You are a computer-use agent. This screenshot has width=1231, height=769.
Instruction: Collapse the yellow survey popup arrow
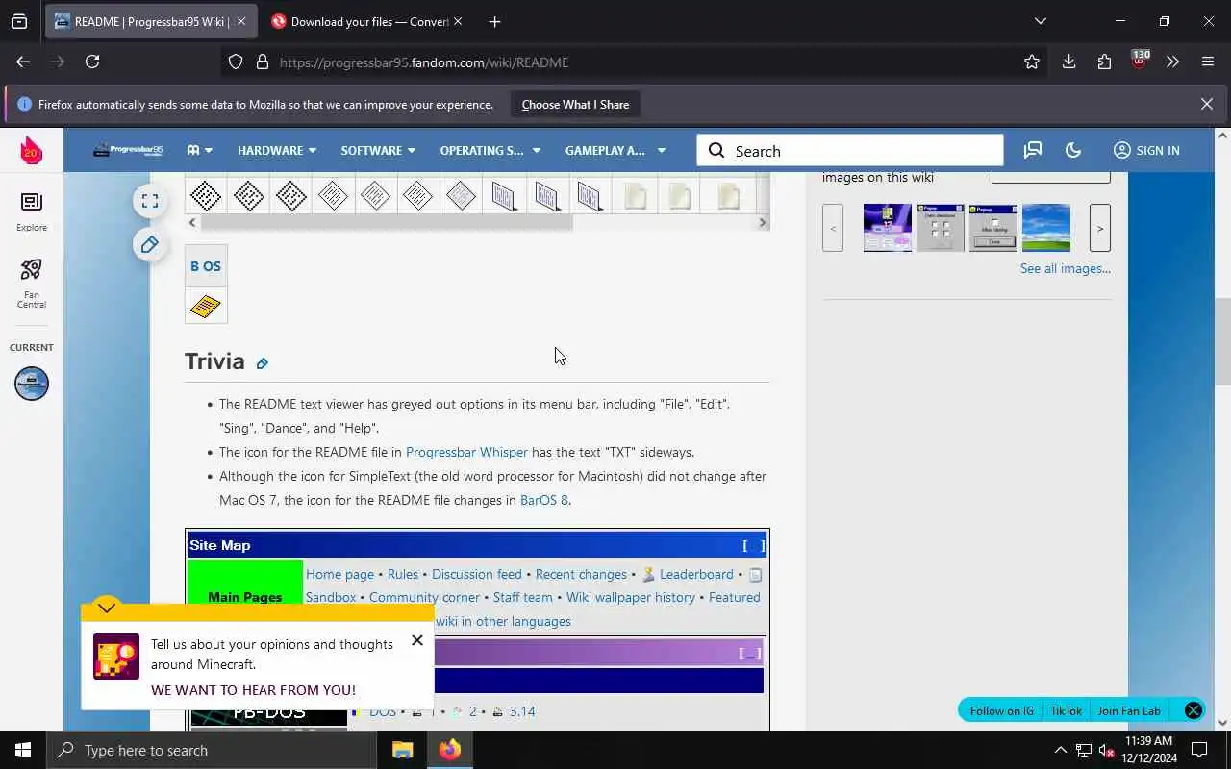[x=107, y=608]
